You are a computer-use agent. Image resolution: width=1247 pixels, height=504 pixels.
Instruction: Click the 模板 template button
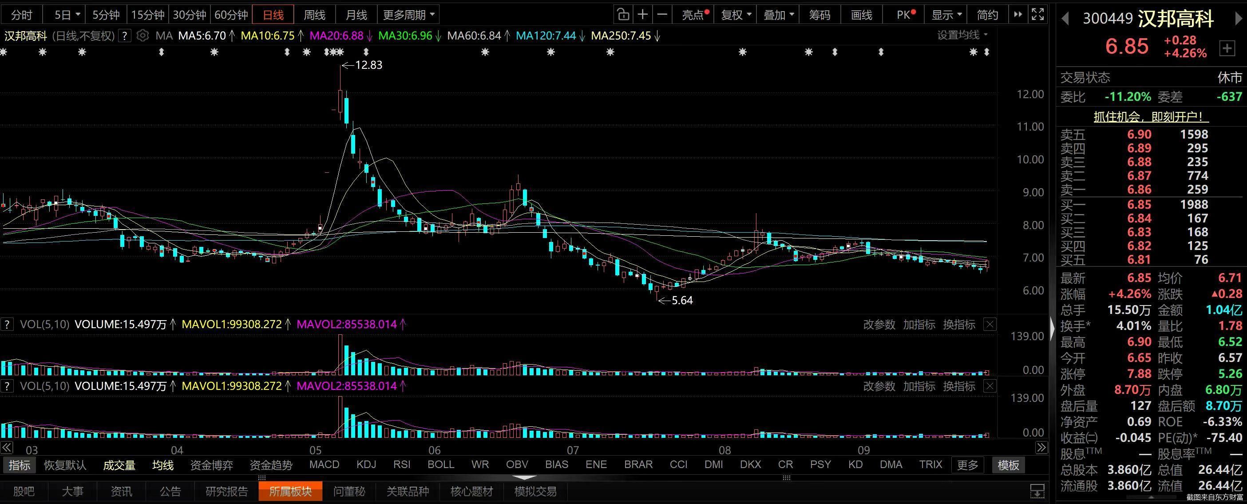pyautogui.click(x=1008, y=465)
